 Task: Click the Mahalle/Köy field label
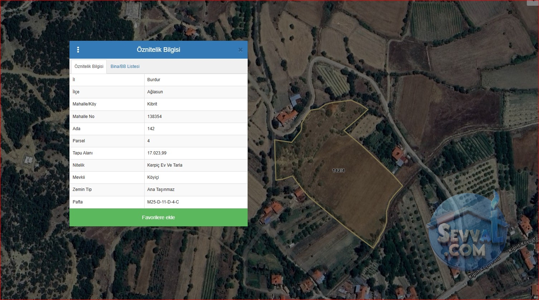[84, 104]
